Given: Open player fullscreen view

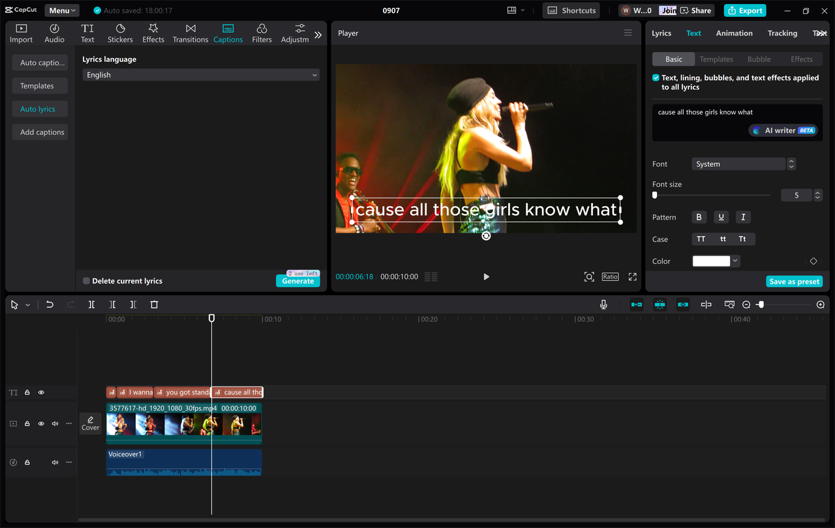Looking at the screenshot, I should click(x=632, y=276).
